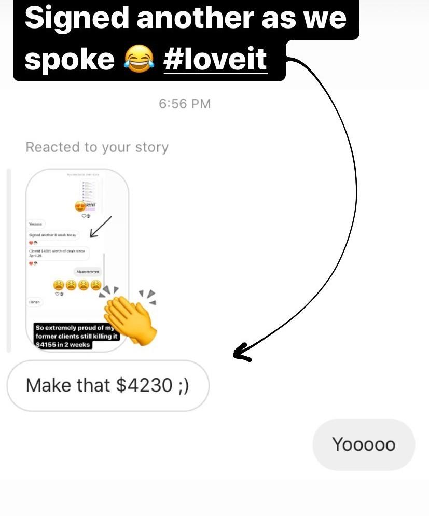Click the heart-eyes emoji inside story thumbnail
429x516 pixels.
coord(80,206)
